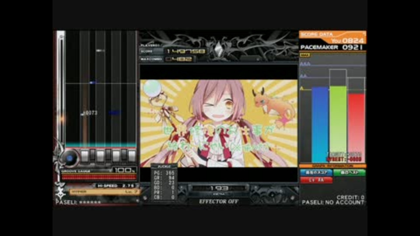
Task: Click the 100% groove gauge value
Action: (125, 170)
